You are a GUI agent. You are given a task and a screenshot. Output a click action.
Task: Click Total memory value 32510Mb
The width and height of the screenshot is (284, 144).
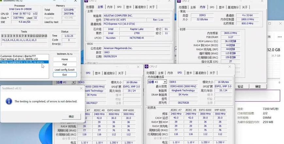[69, 9]
